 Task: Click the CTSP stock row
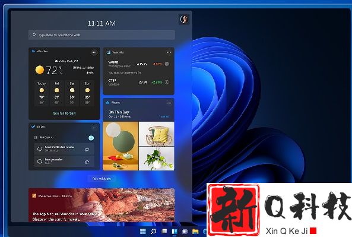(138, 82)
